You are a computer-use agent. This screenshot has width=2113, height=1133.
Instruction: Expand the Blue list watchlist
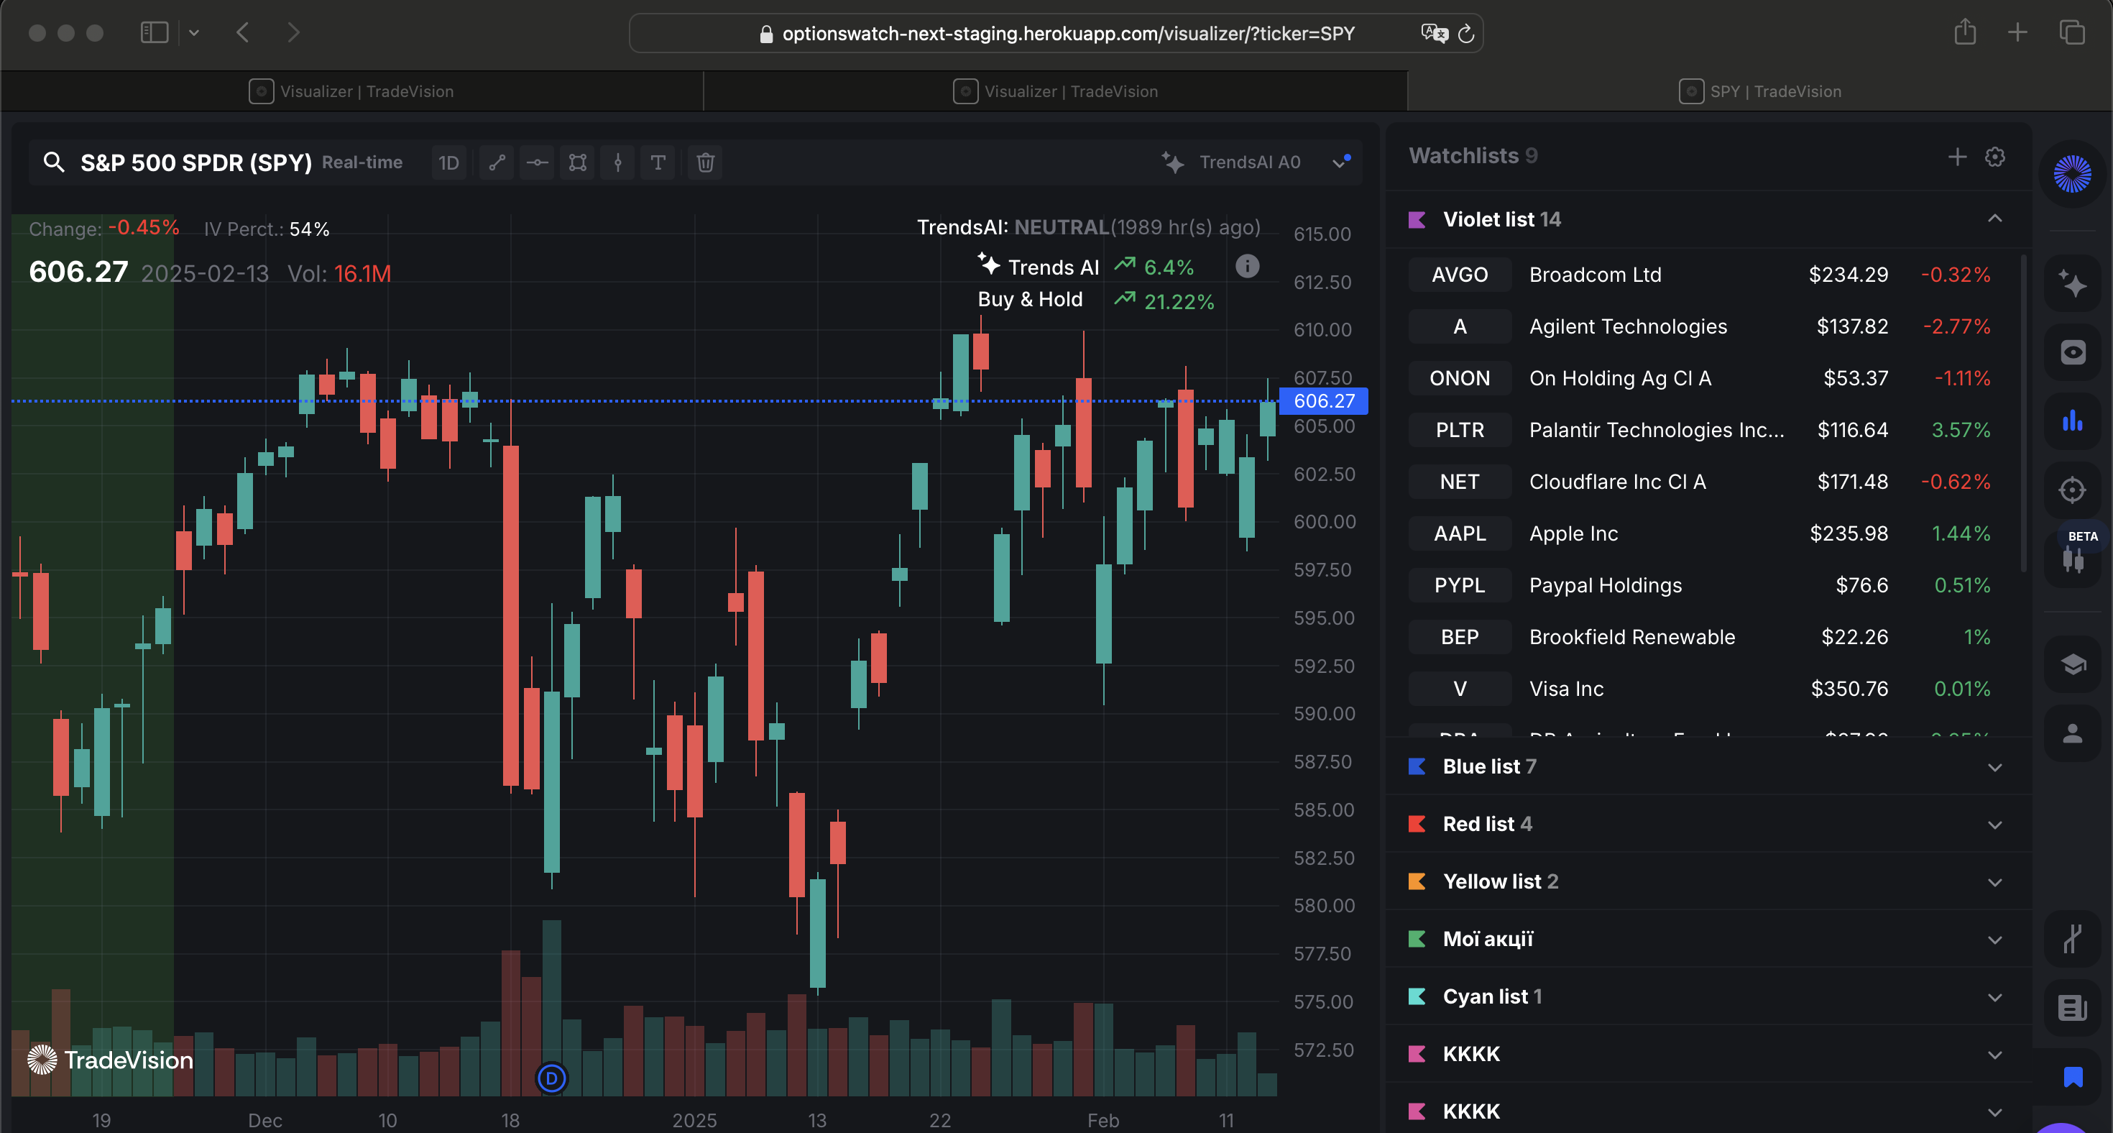pos(1994,767)
